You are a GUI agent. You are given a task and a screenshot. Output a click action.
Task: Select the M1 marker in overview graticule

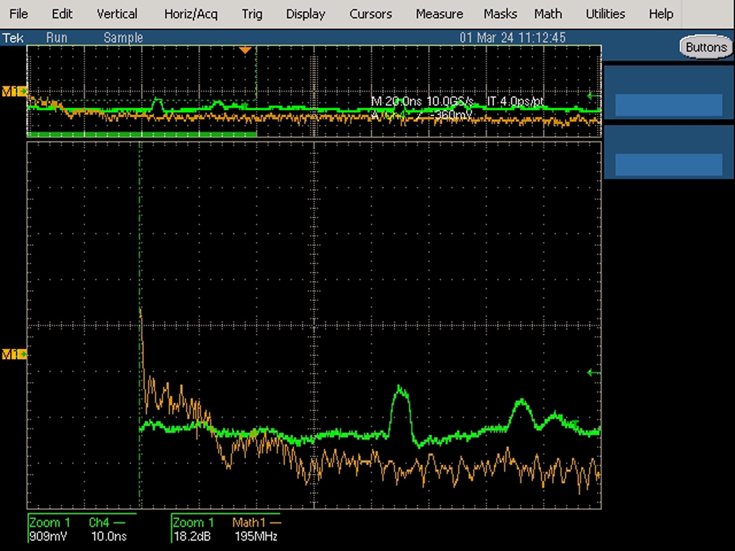click(x=14, y=91)
